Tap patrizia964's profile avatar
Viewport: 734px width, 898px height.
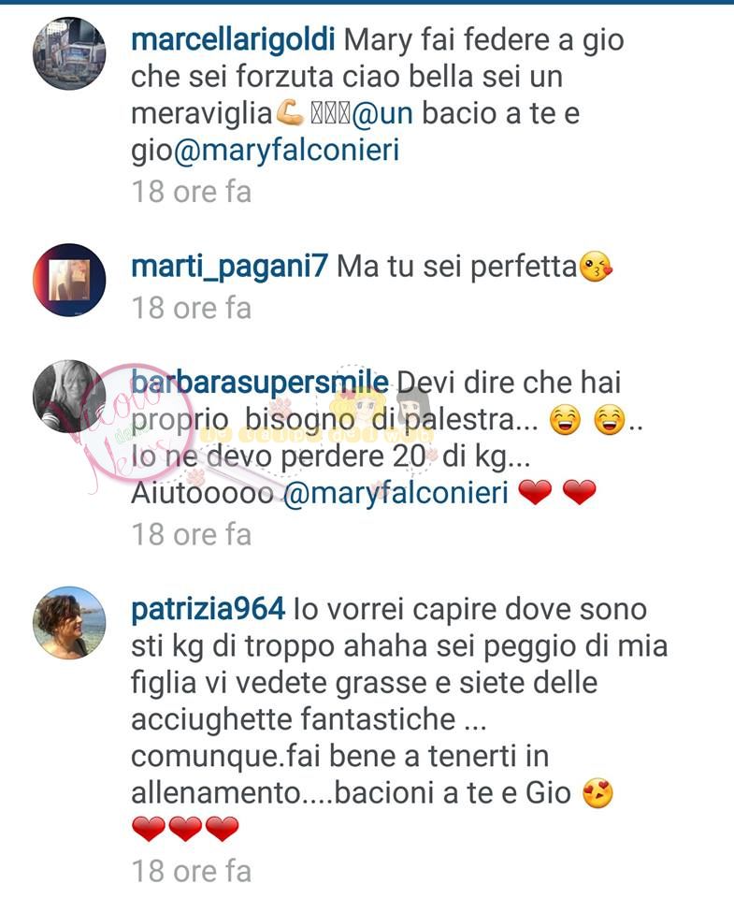click(69, 623)
